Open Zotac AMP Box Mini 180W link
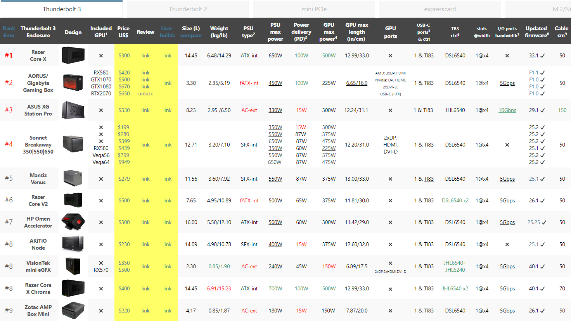571x321 pixels. coord(275,311)
